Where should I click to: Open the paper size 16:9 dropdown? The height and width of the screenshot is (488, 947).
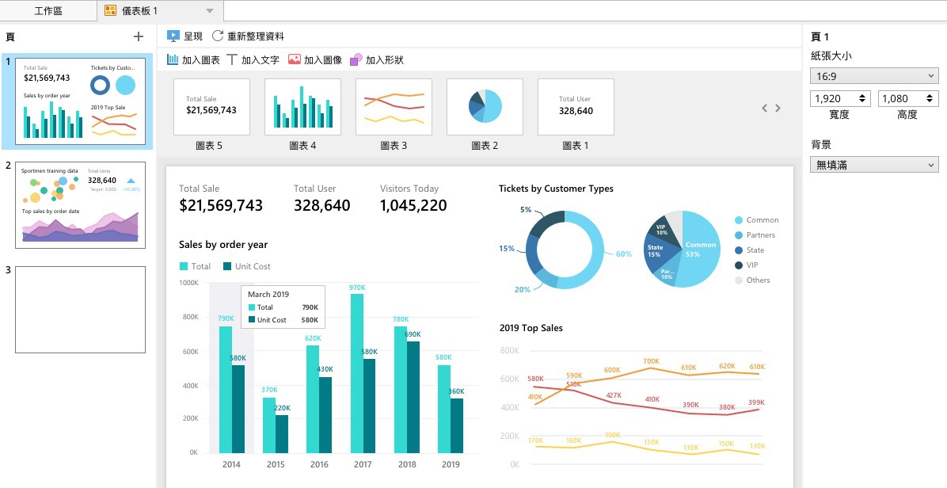(x=874, y=76)
